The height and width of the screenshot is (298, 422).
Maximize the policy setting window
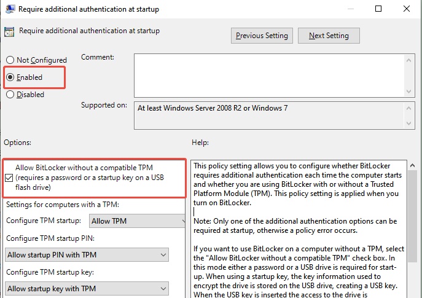[378, 9]
